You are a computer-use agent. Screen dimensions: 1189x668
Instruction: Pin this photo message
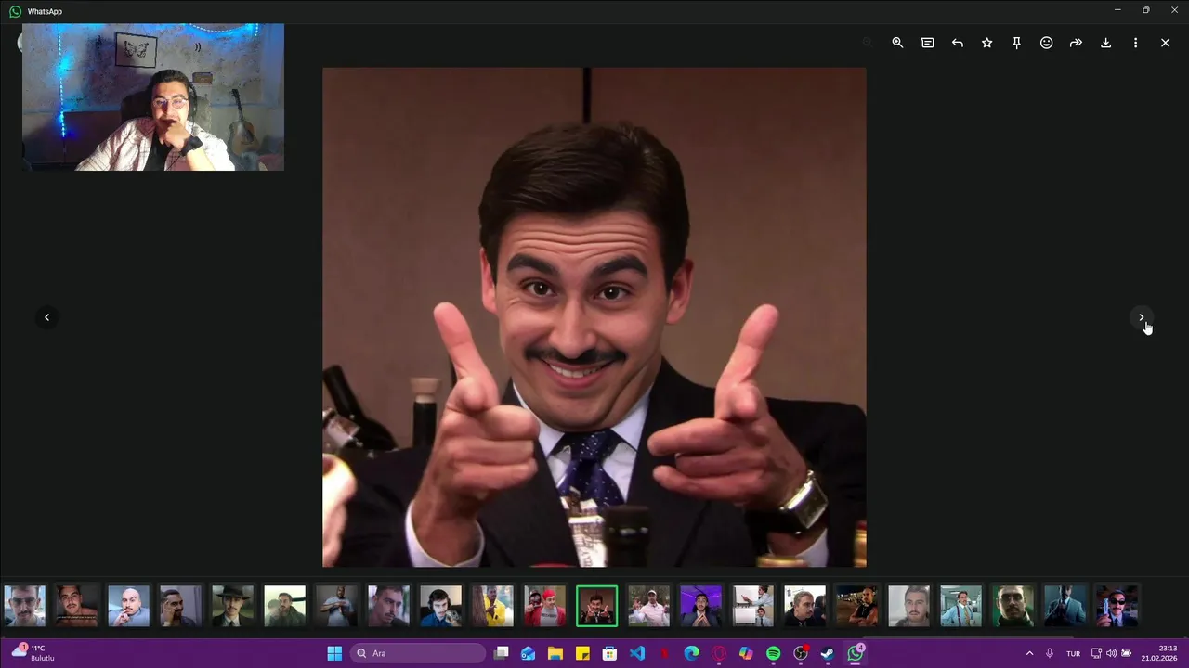pyautogui.click(x=1016, y=43)
